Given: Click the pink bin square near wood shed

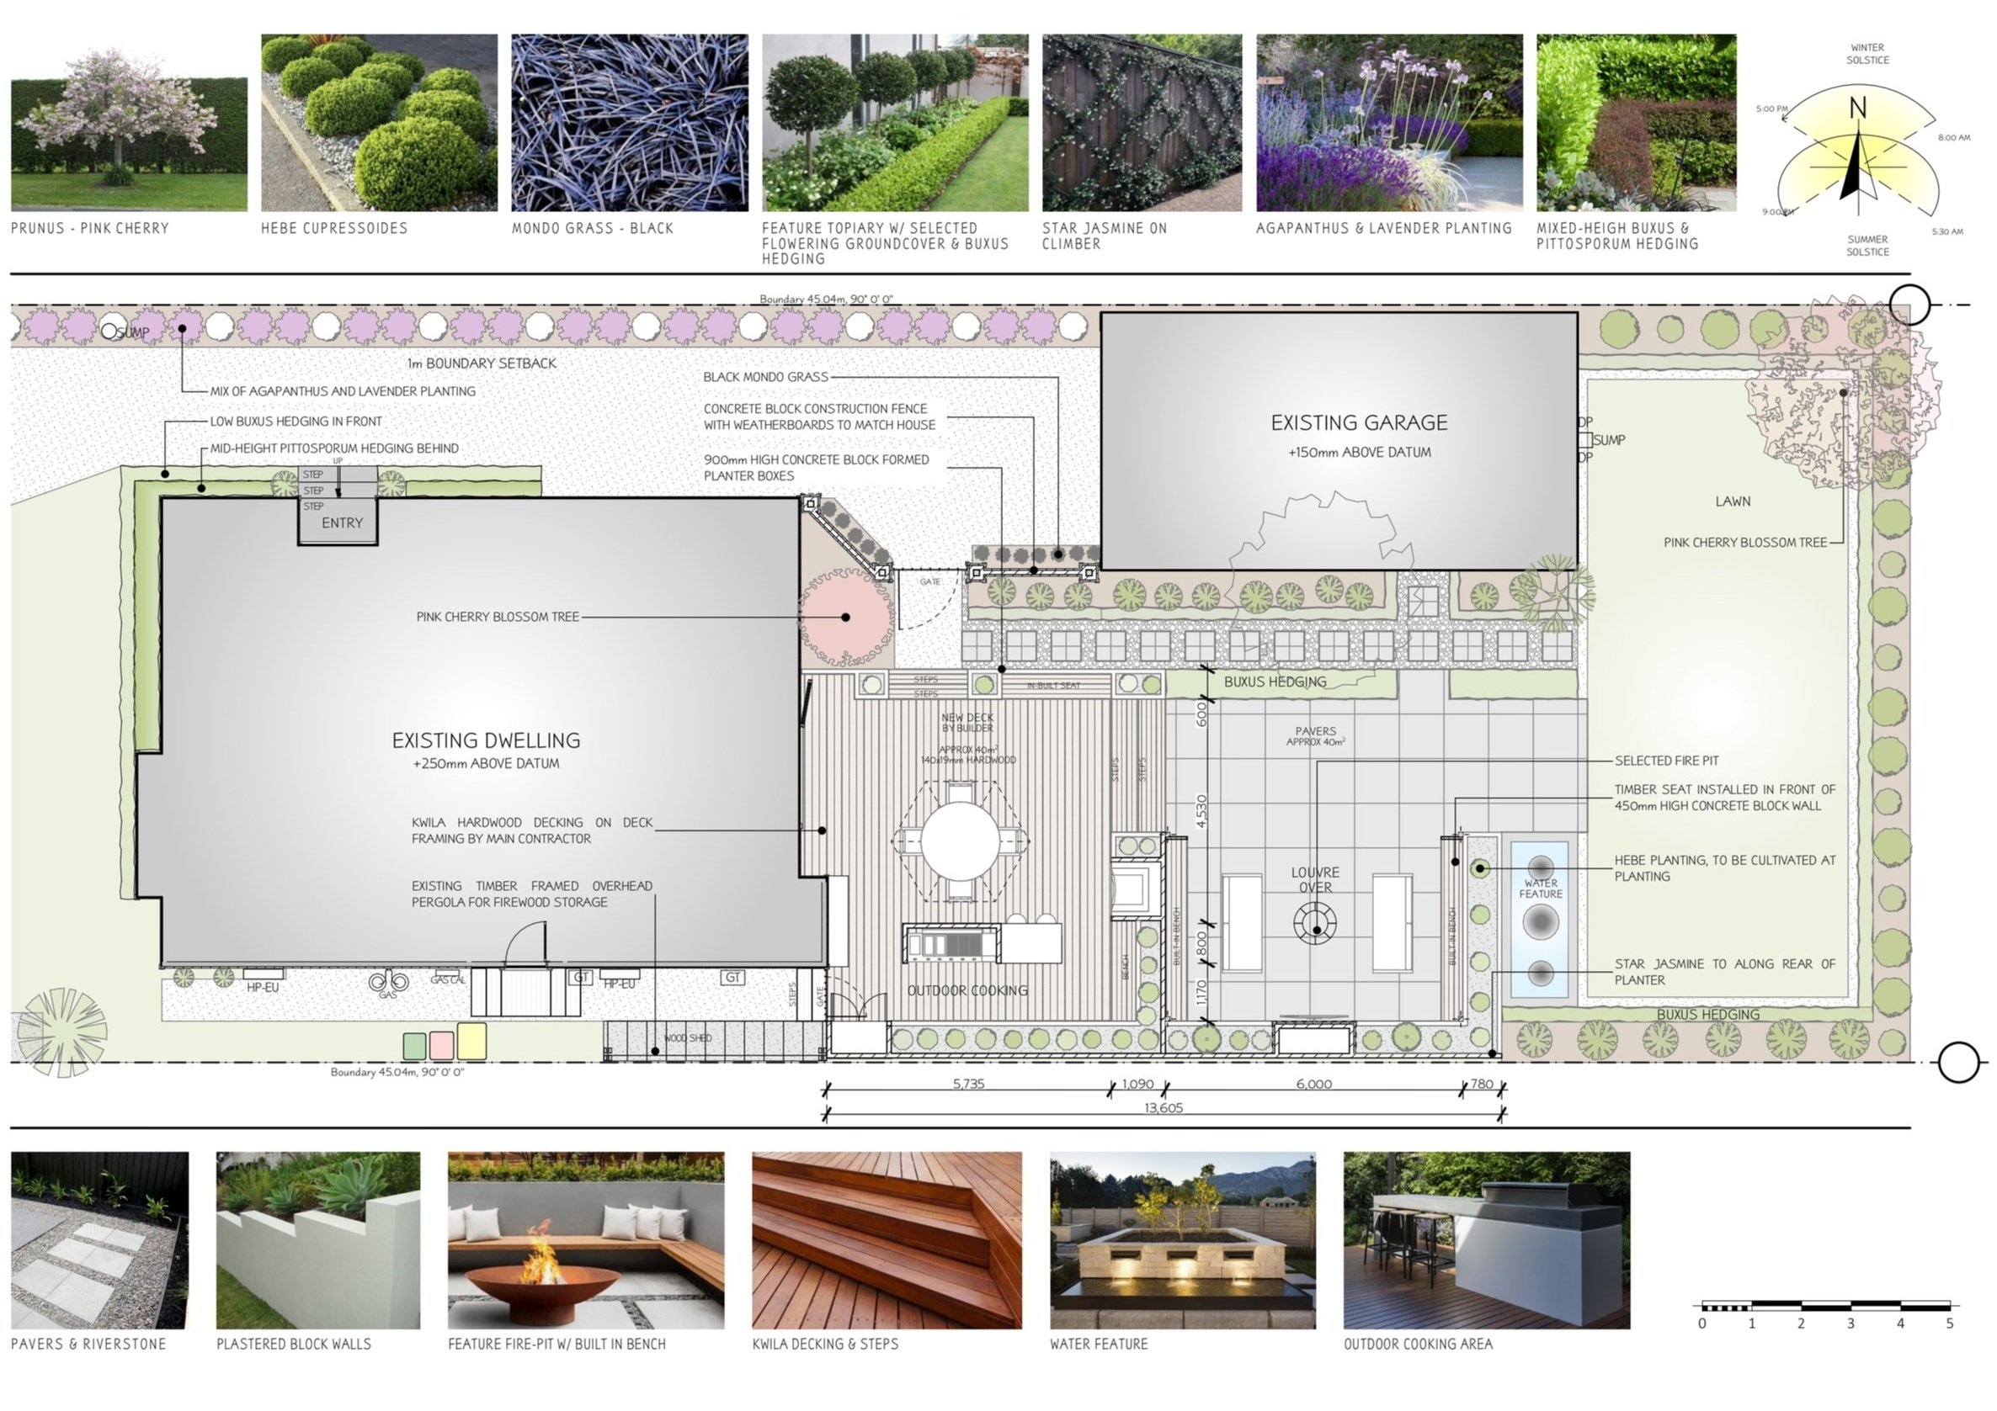Looking at the screenshot, I should (x=441, y=1045).
